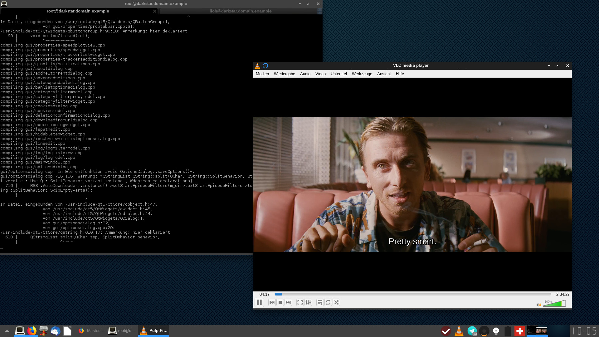Switch to root@darkstar terminal tab
The height and width of the screenshot is (337, 599).
click(x=78, y=11)
